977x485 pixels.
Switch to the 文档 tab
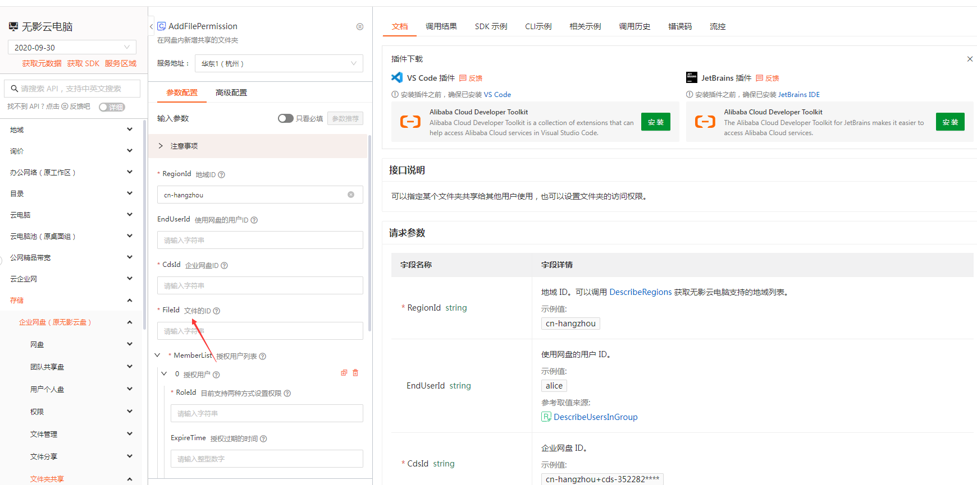[x=400, y=26]
